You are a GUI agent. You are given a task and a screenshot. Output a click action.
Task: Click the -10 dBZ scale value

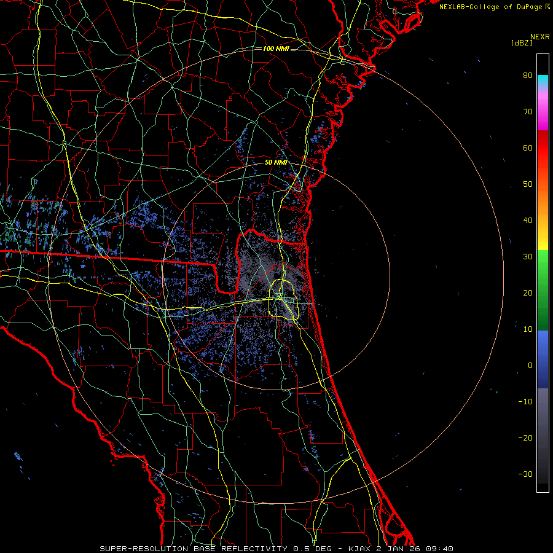[x=525, y=402]
